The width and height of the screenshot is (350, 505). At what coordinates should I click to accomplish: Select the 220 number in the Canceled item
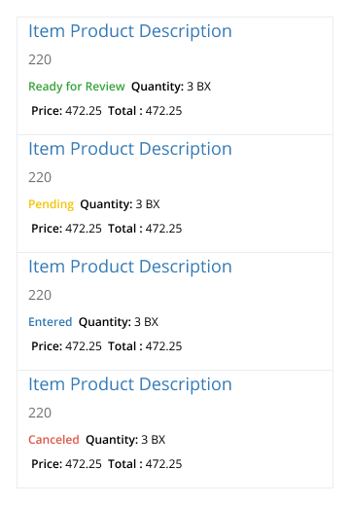coord(40,413)
